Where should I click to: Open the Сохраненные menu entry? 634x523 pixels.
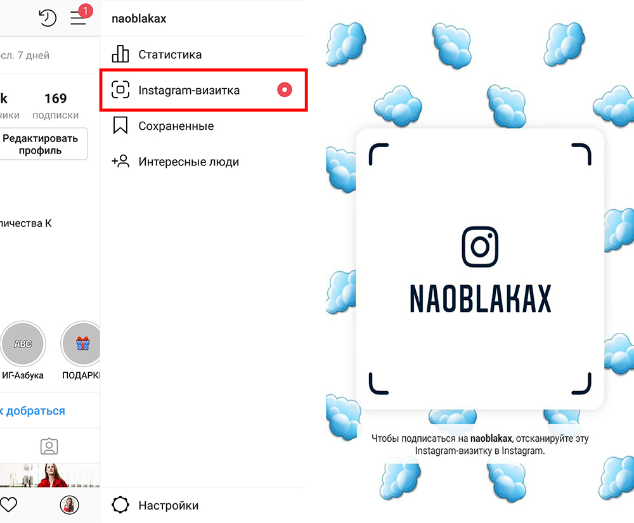[x=202, y=126]
